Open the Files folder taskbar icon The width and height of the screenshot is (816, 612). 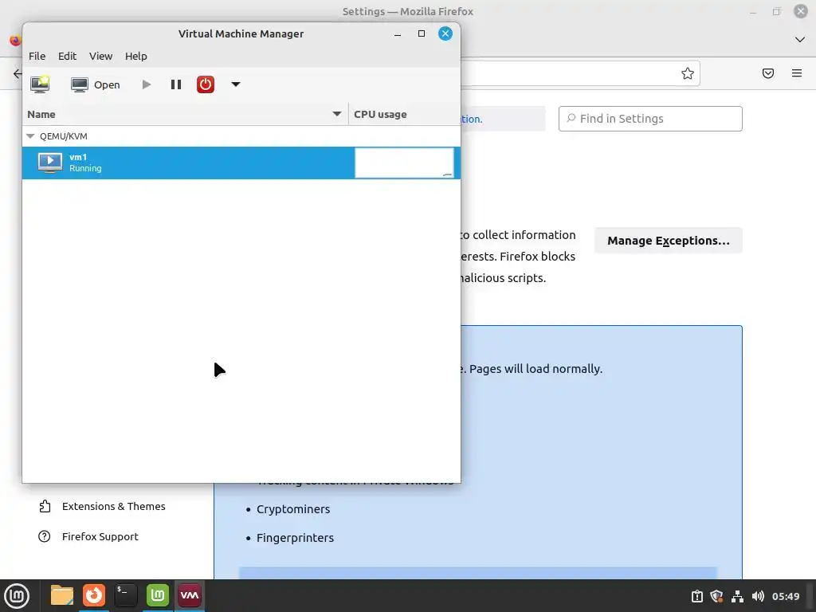pyautogui.click(x=62, y=596)
